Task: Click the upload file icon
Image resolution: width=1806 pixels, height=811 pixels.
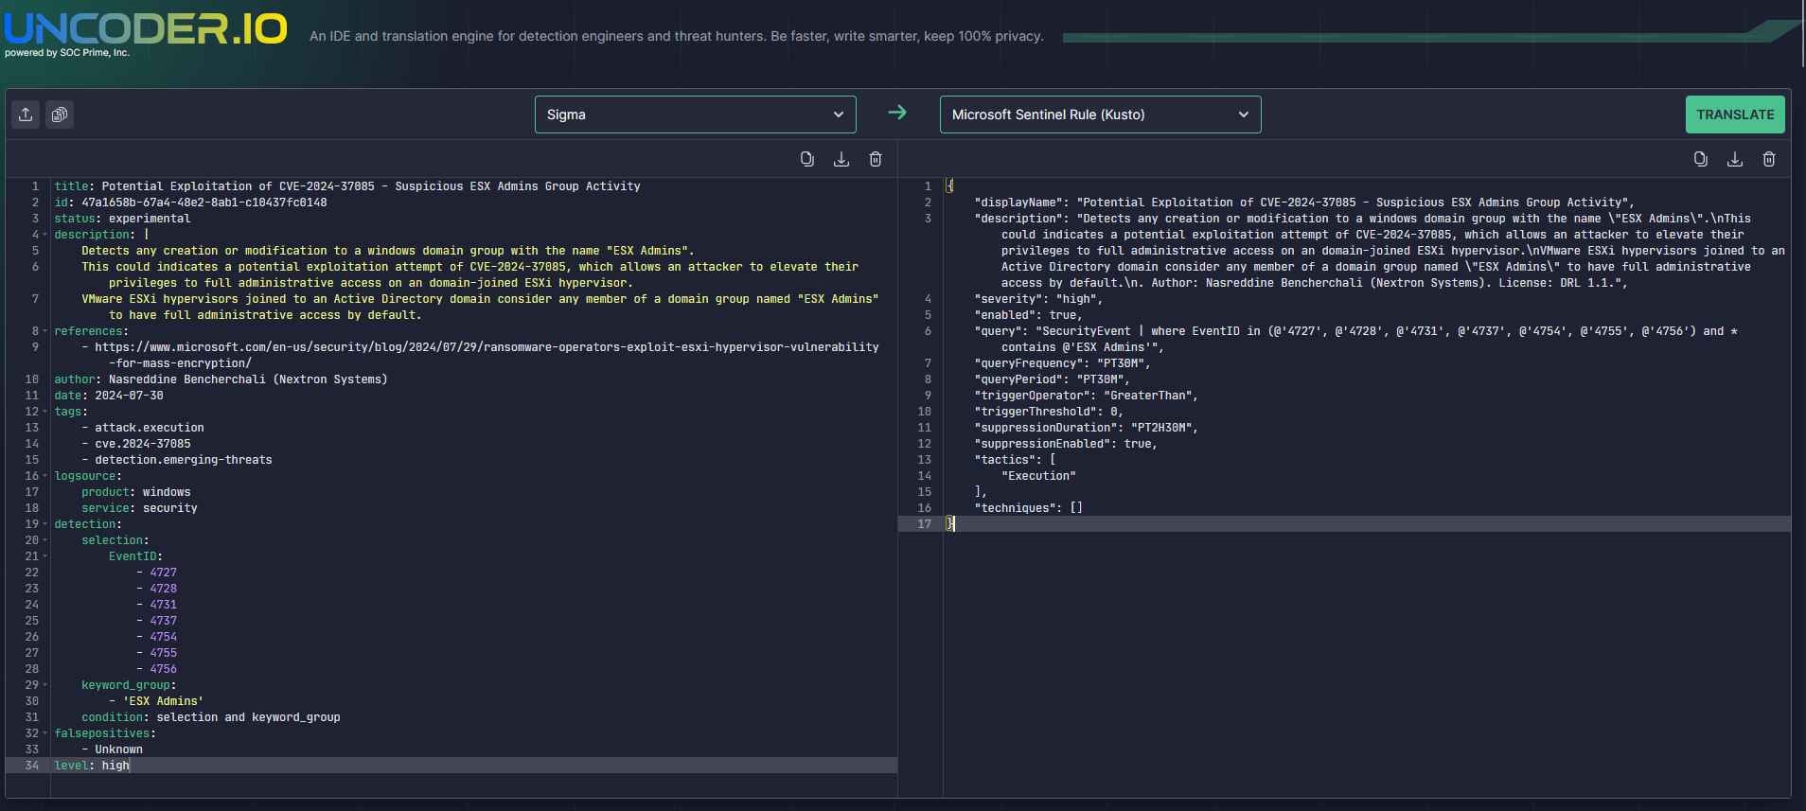Action: [26, 115]
